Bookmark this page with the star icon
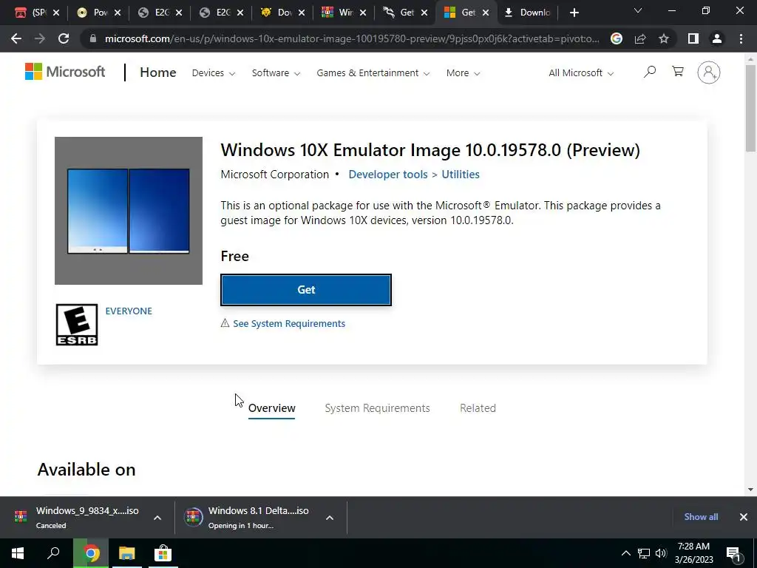 click(x=664, y=38)
